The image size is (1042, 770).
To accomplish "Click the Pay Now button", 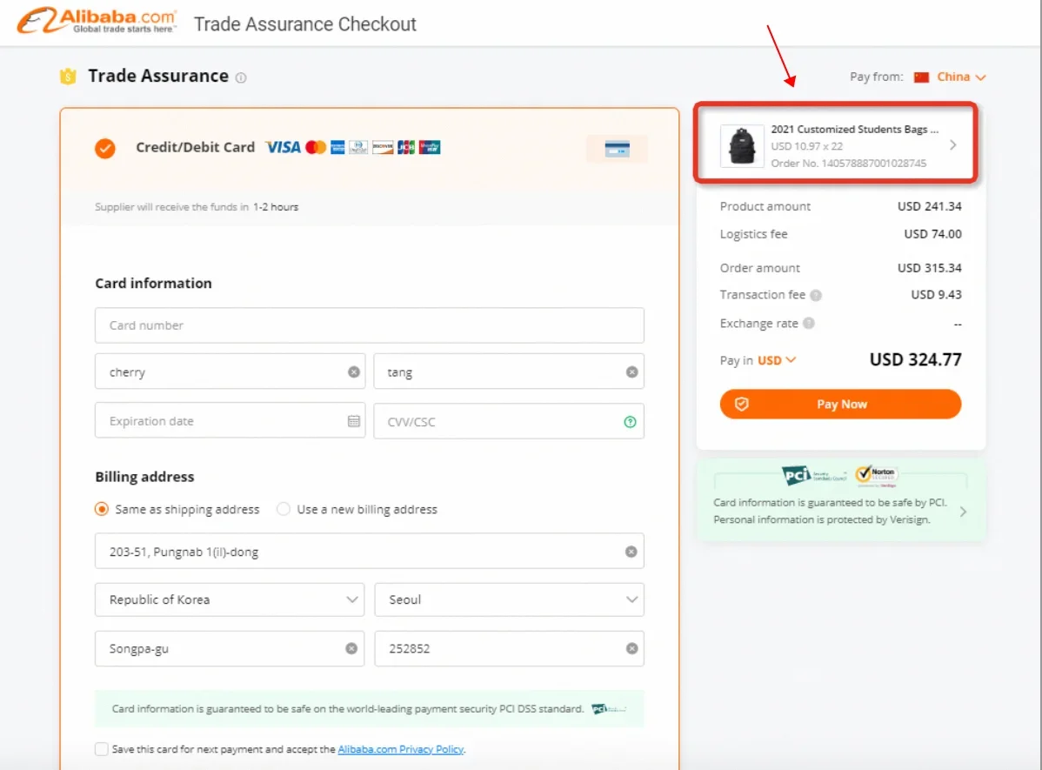I will (x=839, y=404).
